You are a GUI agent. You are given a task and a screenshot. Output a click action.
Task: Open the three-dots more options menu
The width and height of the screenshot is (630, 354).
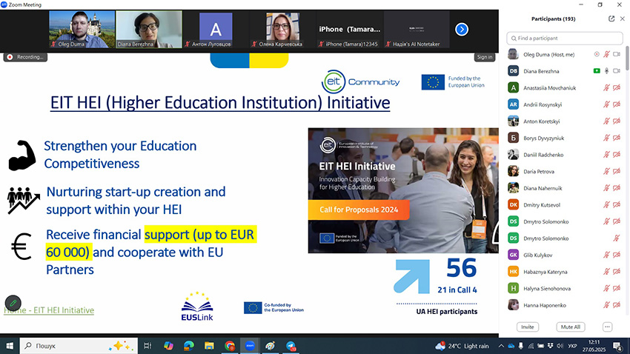click(x=607, y=327)
